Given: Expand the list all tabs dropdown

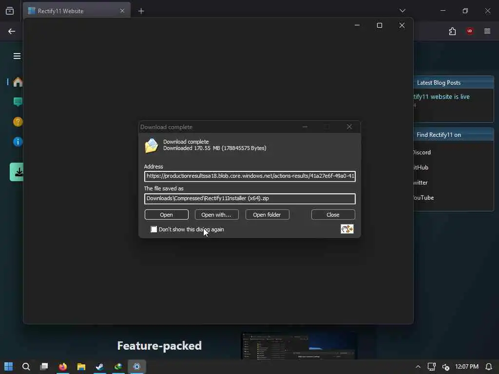Looking at the screenshot, I should point(402,11).
